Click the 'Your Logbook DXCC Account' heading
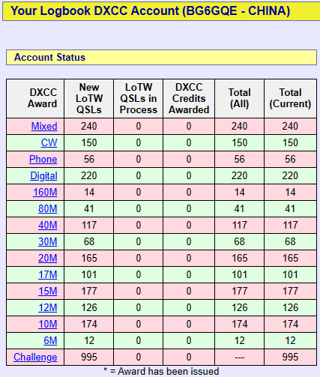This screenshot has height=377, width=320. point(151,11)
